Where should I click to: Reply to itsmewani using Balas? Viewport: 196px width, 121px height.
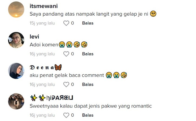(88, 23)
